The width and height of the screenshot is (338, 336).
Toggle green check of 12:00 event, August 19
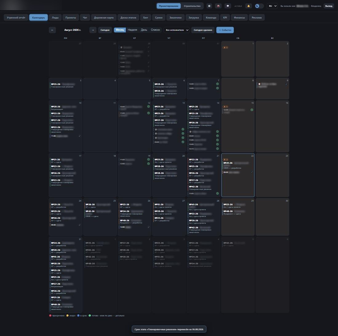(x=148, y=164)
